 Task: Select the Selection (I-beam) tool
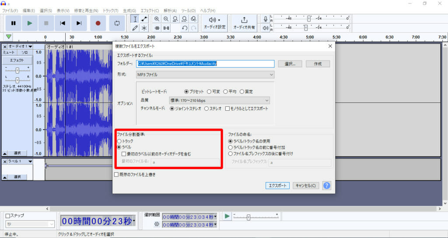(x=135, y=19)
